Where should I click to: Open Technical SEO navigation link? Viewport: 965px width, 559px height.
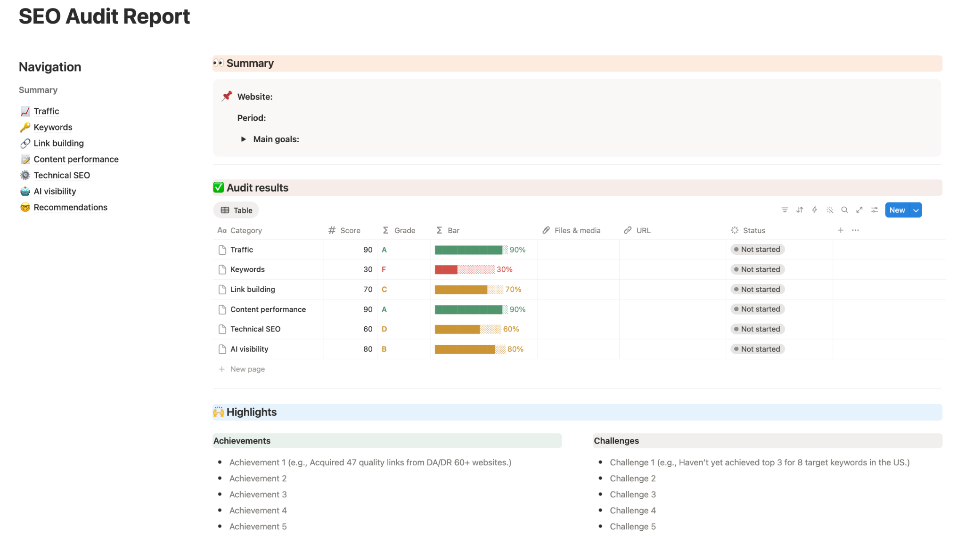click(x=62, y=175)
